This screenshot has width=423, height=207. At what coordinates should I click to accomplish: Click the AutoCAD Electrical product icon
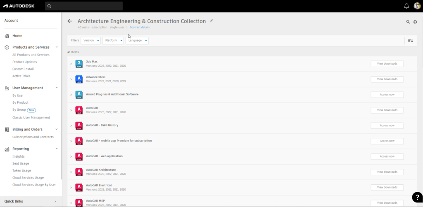(79, 187)
